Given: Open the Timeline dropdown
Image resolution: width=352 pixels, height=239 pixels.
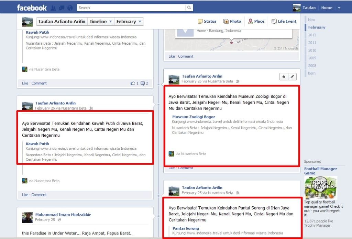Looking at the screenshot, I should [x=101, y=22].
